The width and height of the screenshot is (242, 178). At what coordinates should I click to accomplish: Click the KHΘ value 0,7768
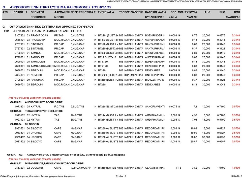(221, 115)
